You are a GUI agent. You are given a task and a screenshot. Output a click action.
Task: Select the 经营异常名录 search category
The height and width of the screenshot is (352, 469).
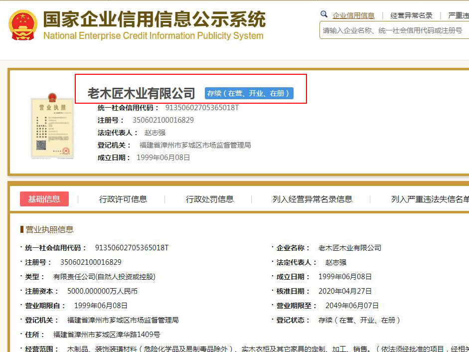(x=411, y=15)
